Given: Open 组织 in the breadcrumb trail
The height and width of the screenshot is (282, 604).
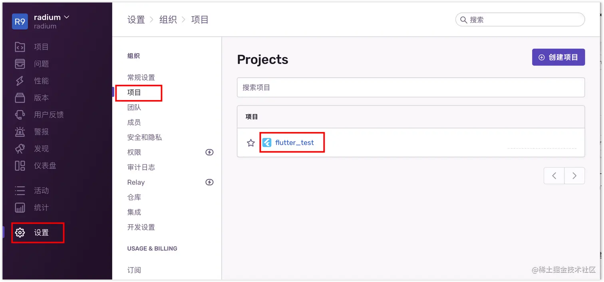Looking at the screenshot, I should coord(168,20).
